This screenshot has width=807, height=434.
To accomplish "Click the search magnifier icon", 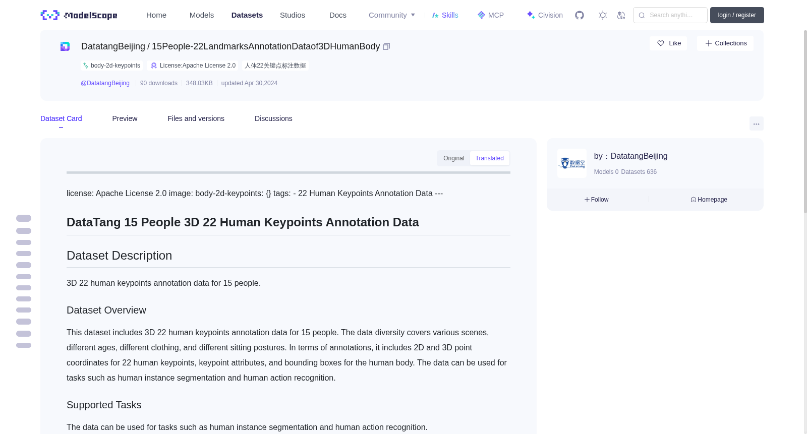I will pyautogui.click(x=642, y=15).
